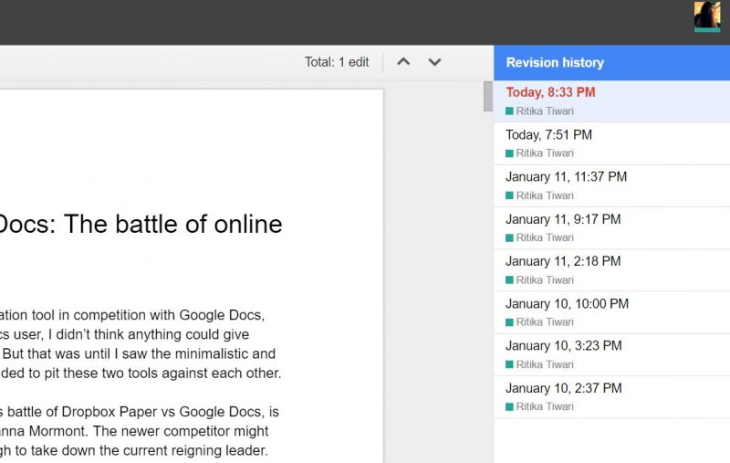Open the January 11, 11:37 PM revision
Screen dimensions: 730x463
point(611,186)
